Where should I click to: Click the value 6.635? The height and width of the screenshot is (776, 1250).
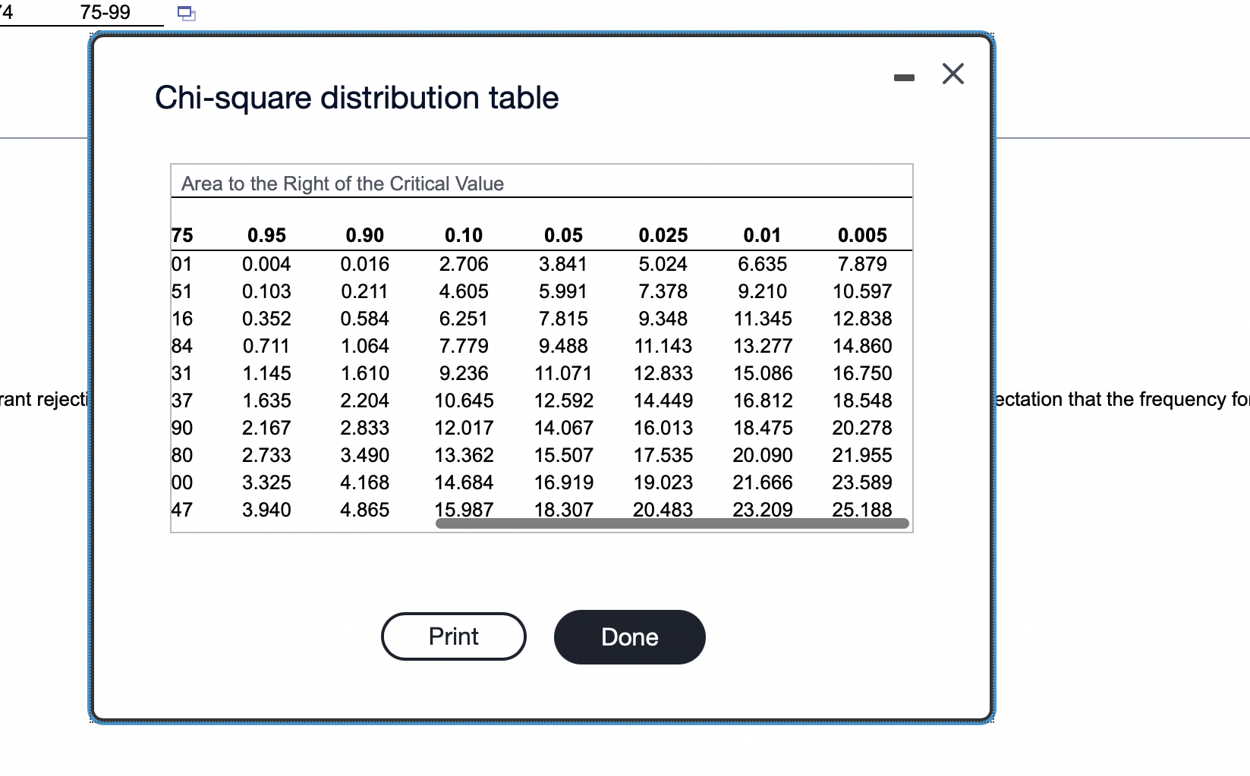pyautogui.click(x=763, y=264)
